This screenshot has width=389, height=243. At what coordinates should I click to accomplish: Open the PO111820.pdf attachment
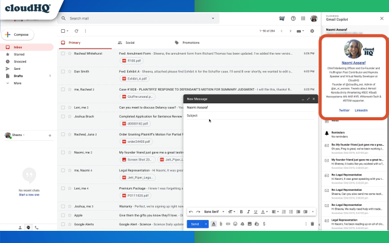click(135, 196)
